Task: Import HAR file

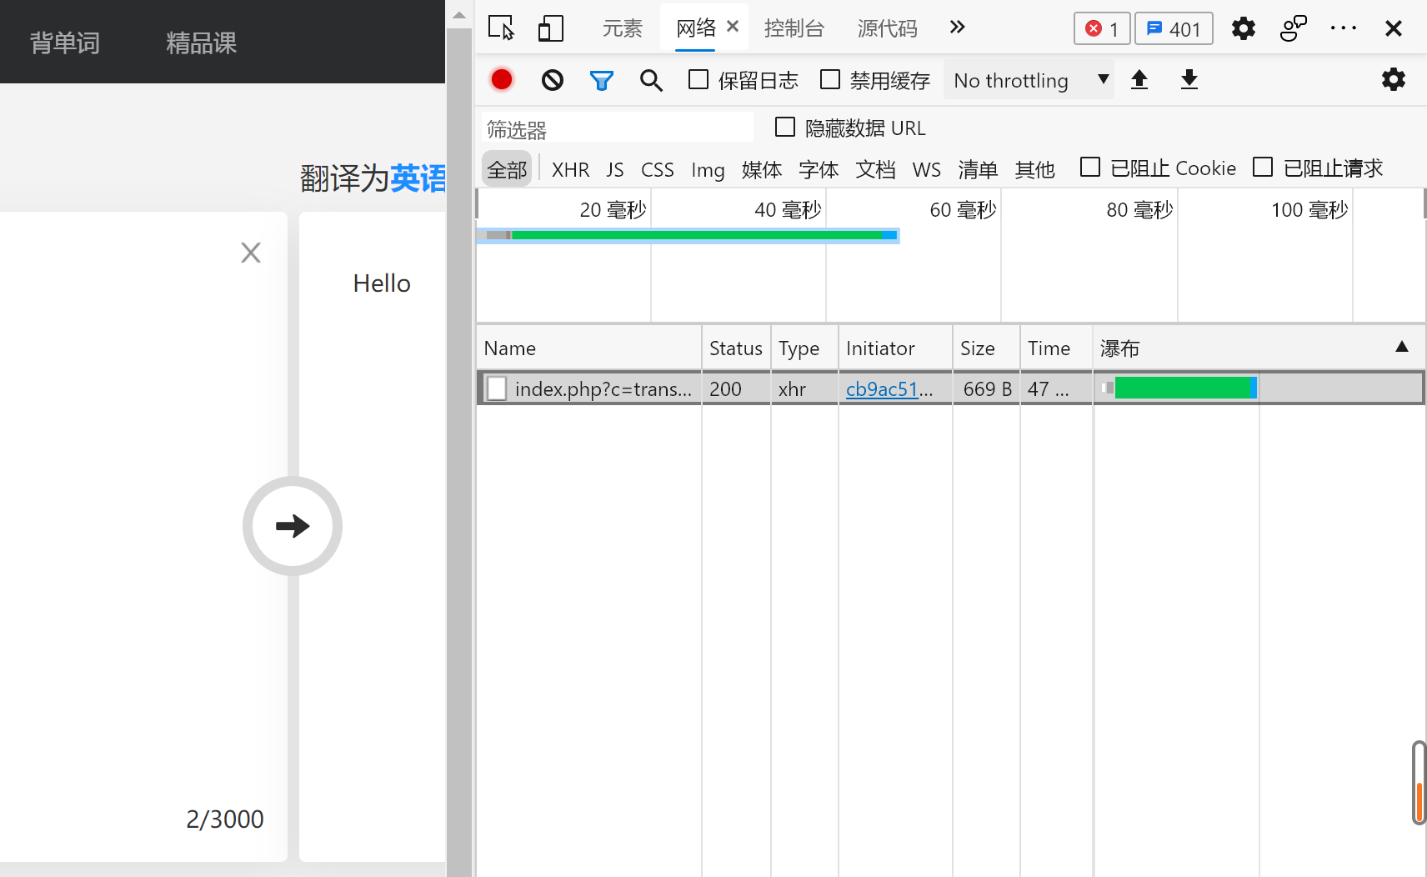Action: click(1140, 79)
